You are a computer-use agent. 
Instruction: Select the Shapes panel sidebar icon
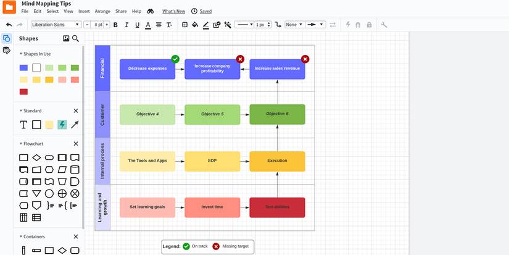click(7, 38)
